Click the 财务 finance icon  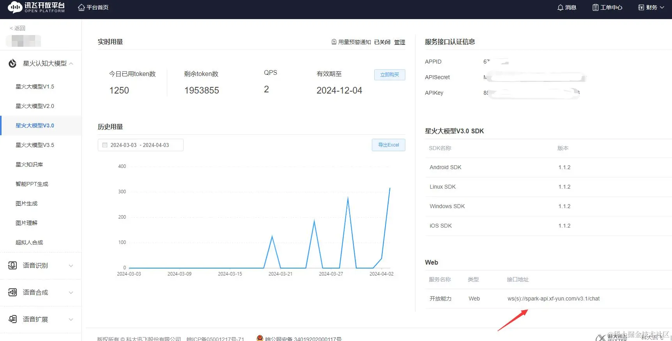[x=641, y=7]
